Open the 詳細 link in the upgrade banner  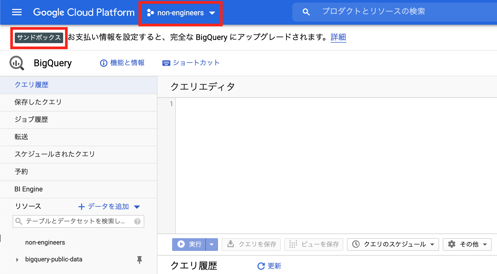pyautogui.click(x=338, y=37)
